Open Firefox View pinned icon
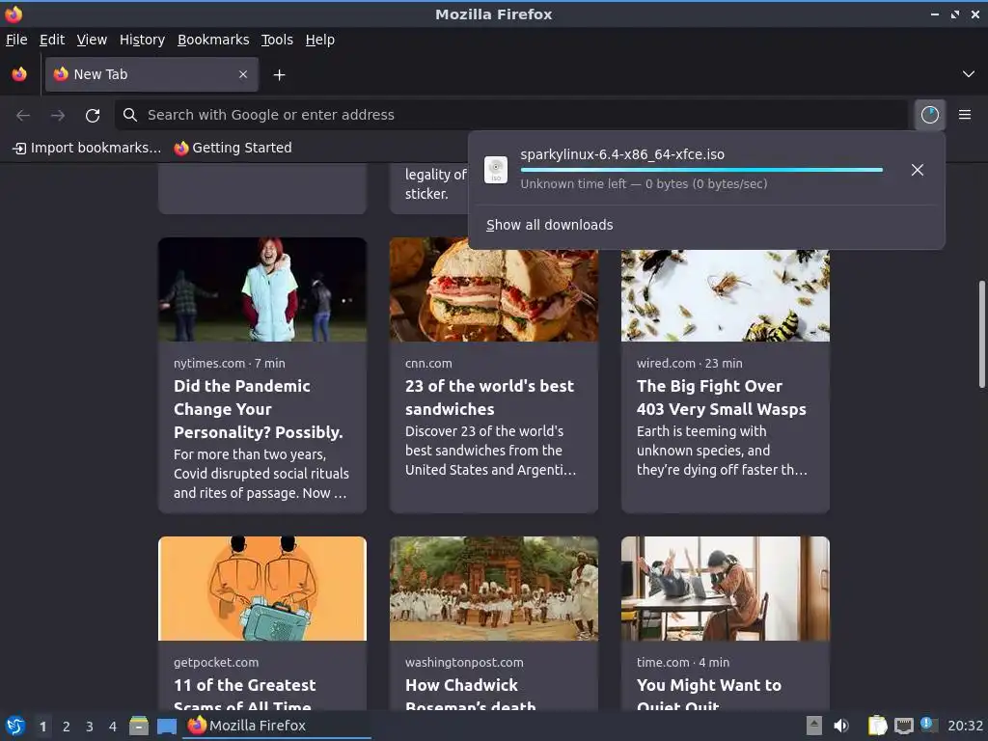The height and width of the screenshot is (741, 988). 19,74
